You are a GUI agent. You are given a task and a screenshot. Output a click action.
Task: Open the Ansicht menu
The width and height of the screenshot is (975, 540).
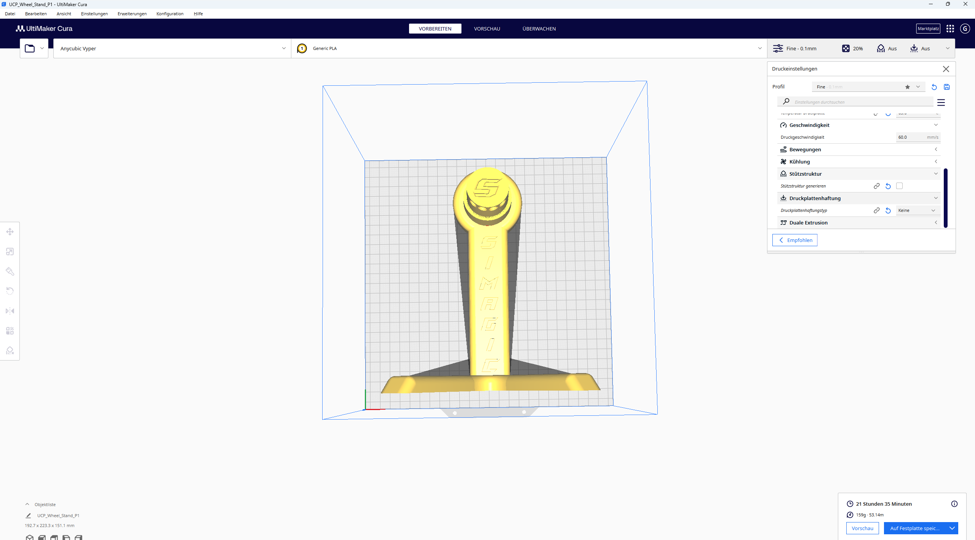coord(64,14)
